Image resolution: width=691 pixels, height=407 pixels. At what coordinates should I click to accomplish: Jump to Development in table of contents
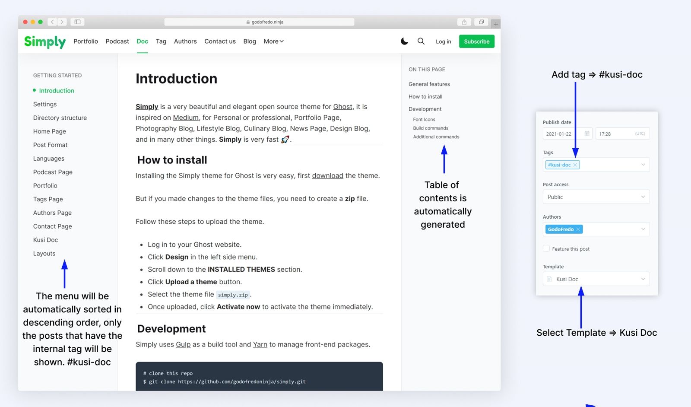(425, 109)
